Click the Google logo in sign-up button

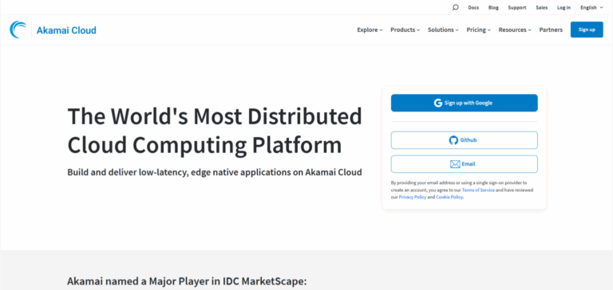click(x=438, y=103)
